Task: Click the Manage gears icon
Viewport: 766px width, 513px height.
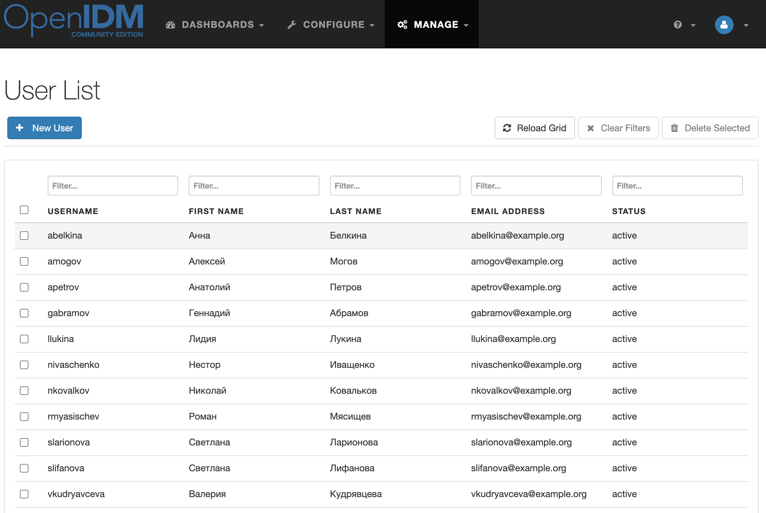Action: (x=402, y=25)
